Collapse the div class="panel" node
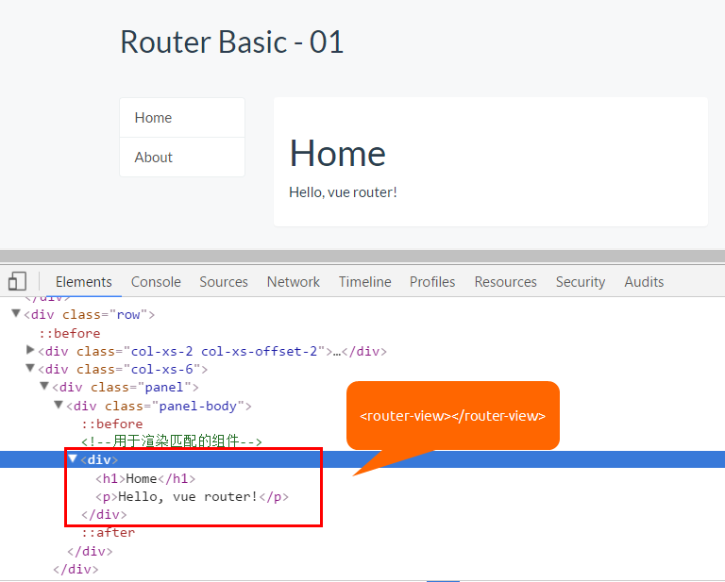 (44, 386)
